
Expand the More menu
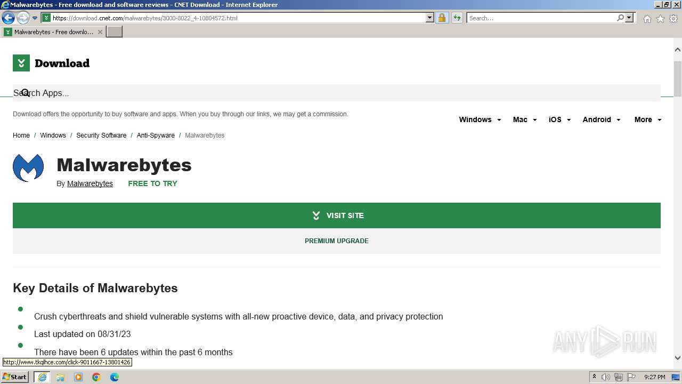click(x=648, y=119)
